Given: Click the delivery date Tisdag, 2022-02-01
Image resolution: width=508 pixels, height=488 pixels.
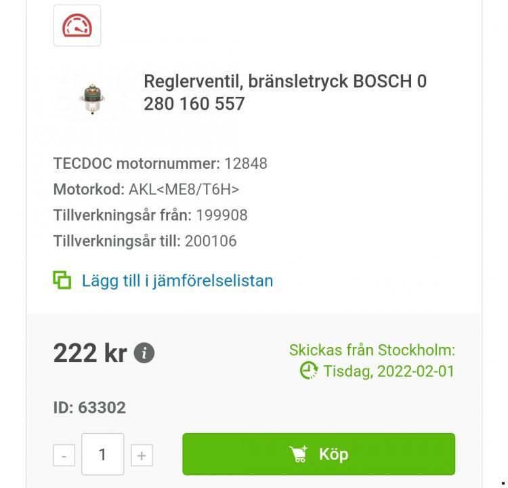Looking at the screenshot, I should 389,371.
